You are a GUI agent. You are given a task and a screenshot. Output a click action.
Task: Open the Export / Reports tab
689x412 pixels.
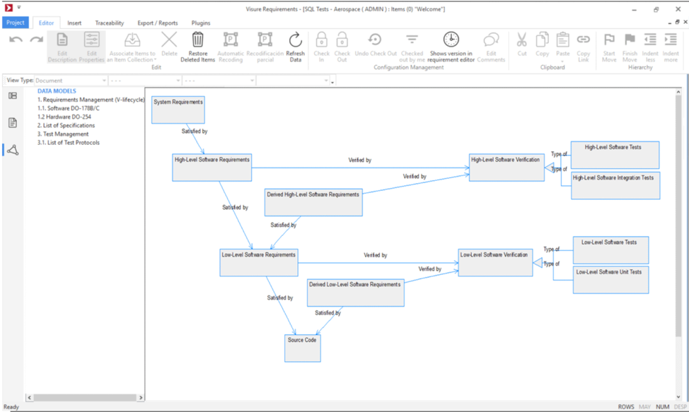[x=157, y=23]
